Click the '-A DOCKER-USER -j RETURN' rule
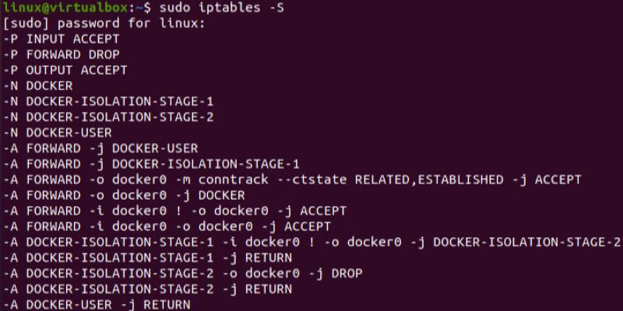Screen dimensions: 623x311 pos(97,304)
